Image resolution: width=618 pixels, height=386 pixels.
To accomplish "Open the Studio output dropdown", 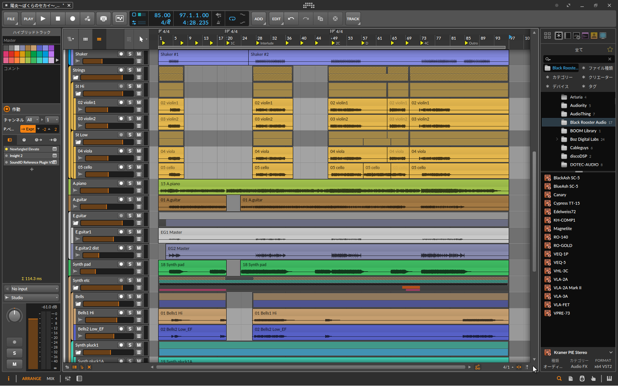I will point(31,297).
